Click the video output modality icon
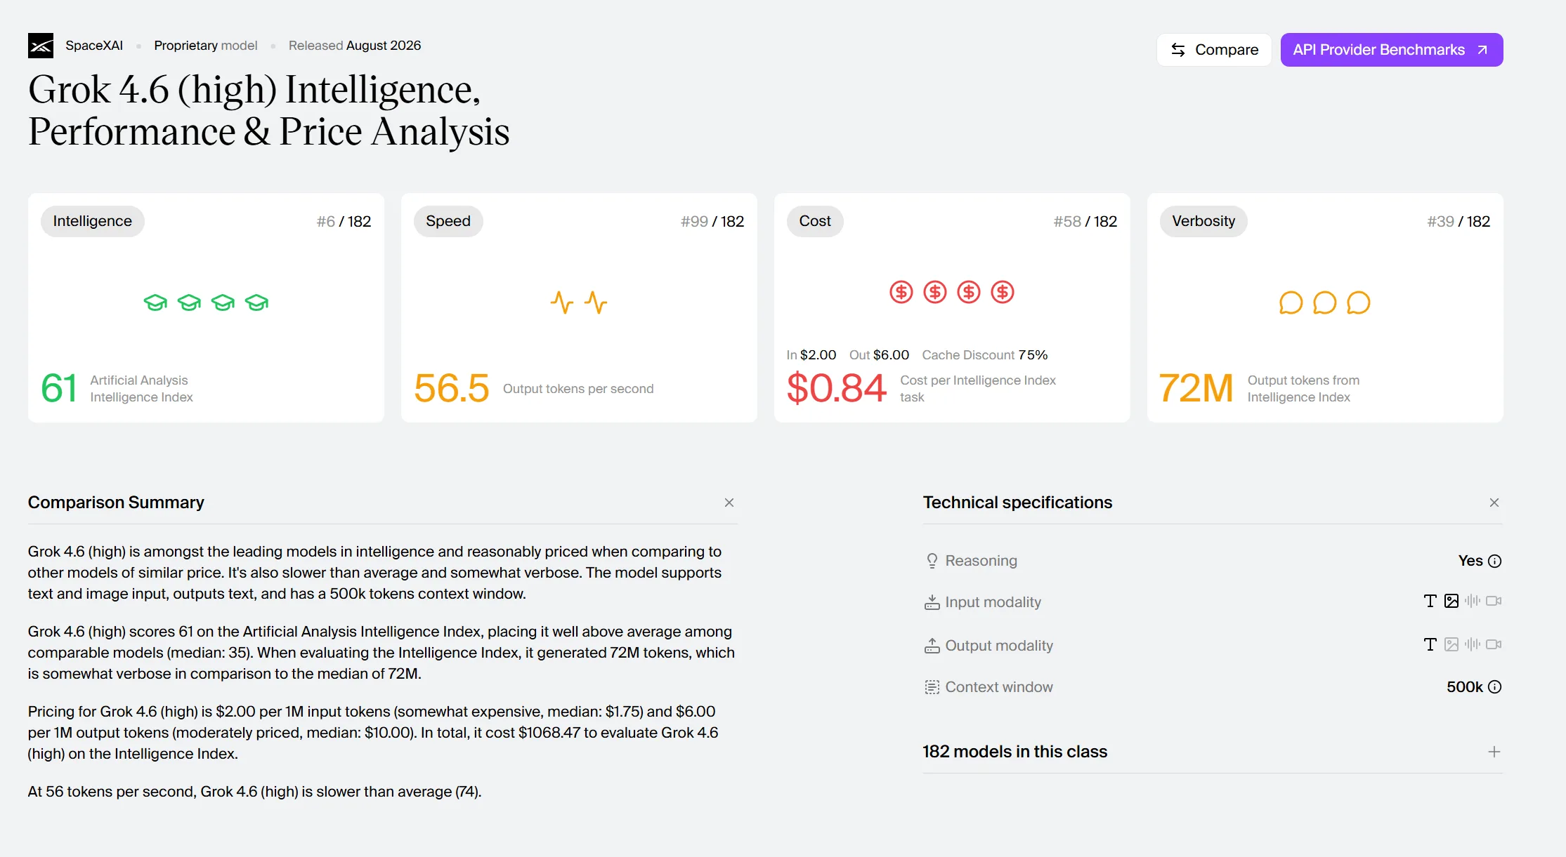 click(x=1494, y=644)
